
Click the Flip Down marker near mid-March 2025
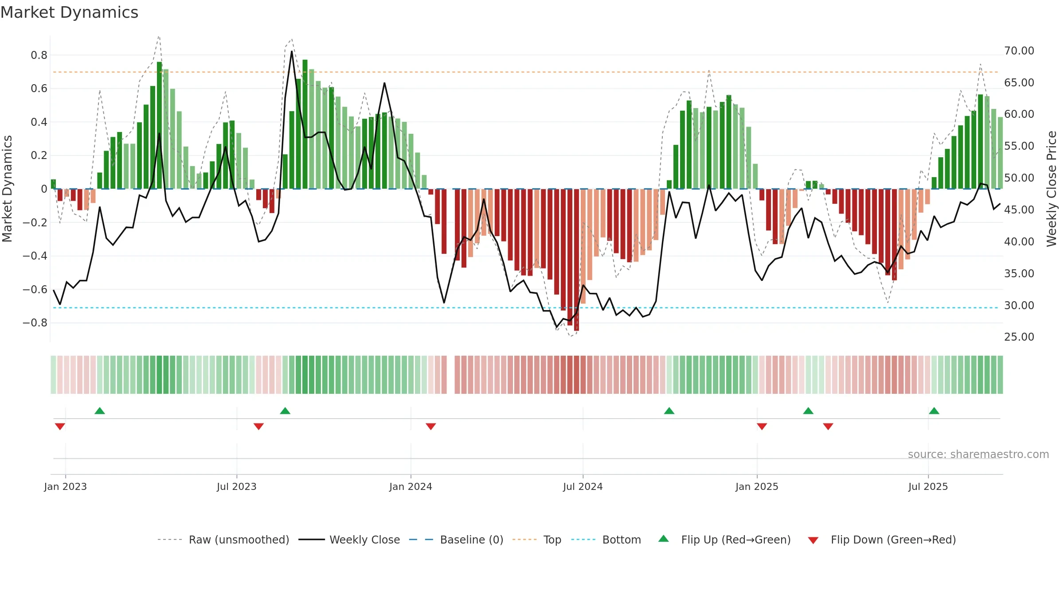point(828,426)
